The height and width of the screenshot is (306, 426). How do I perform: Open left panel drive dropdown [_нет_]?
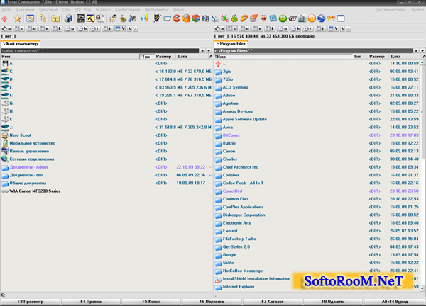9,36
